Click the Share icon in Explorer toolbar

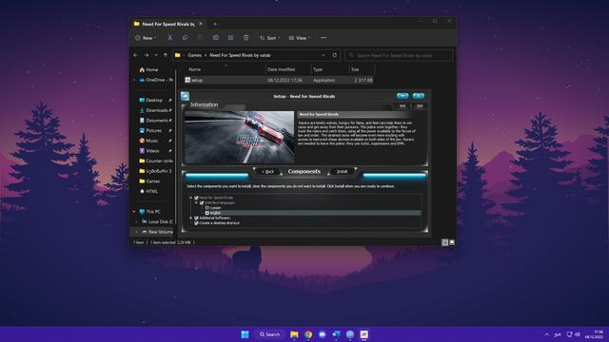[230, 38]
